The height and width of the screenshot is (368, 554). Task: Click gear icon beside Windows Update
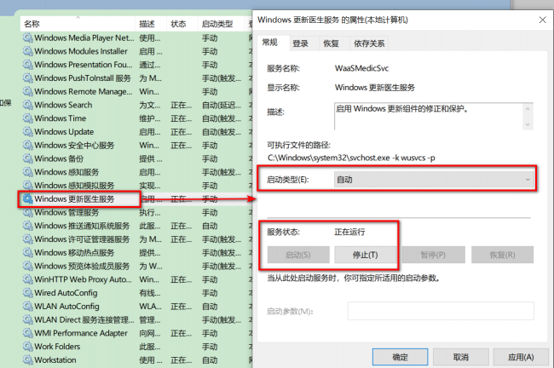click(28, 132)
